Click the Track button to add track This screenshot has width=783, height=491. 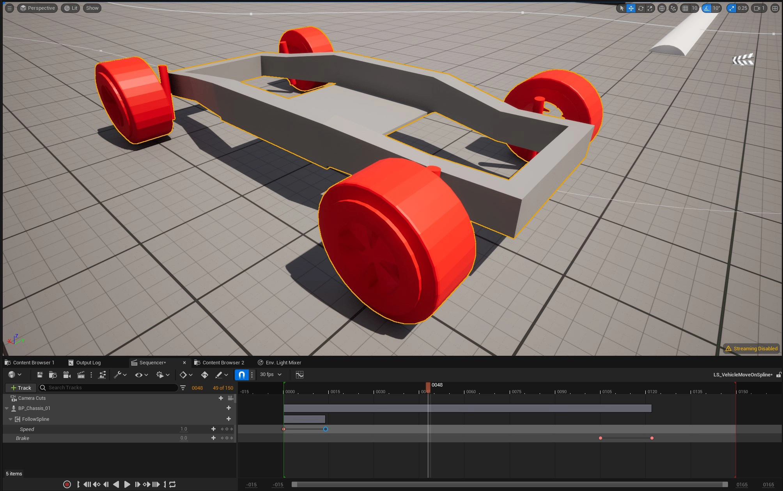[x=21, y=387]
